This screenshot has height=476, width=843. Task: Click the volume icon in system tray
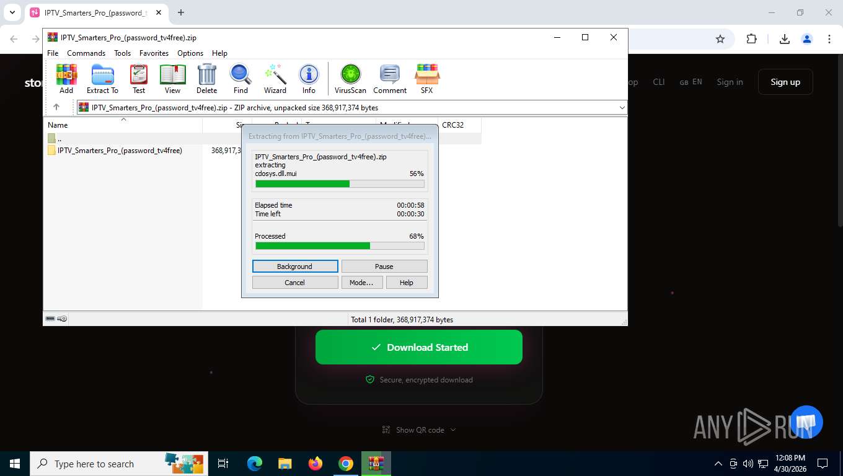click(x=748, y=464)
